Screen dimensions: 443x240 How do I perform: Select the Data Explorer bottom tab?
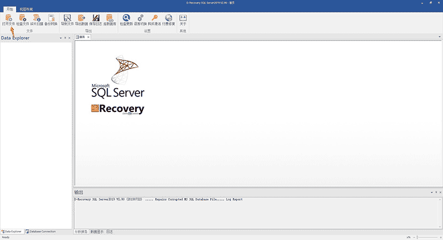12,232
